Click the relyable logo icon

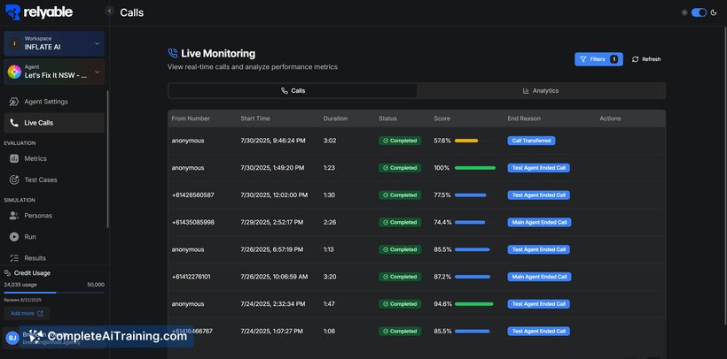point(13,12)
